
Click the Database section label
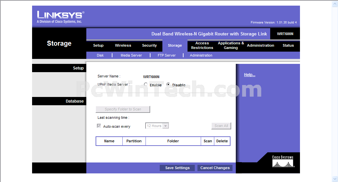(x=75, y=101)
